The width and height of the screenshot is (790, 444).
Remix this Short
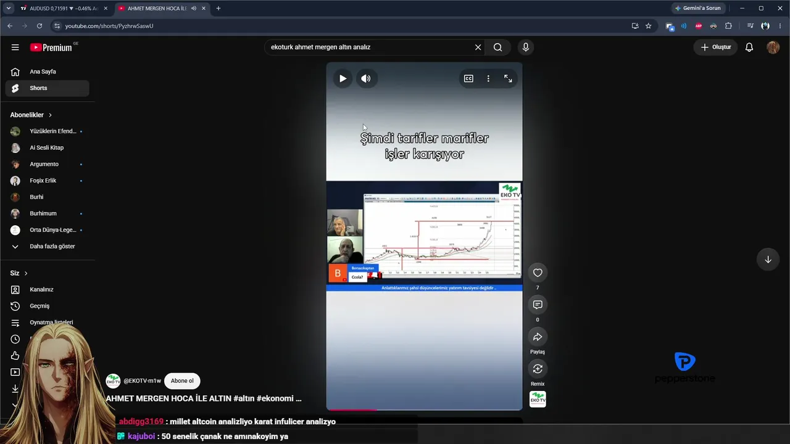click(538, 369)
